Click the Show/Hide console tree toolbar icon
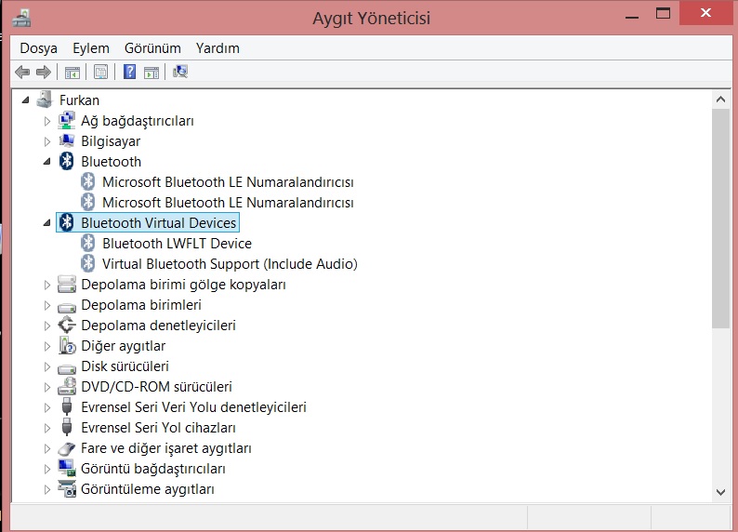Viewport: 738px width, 532px height. [x=72, y=73]
